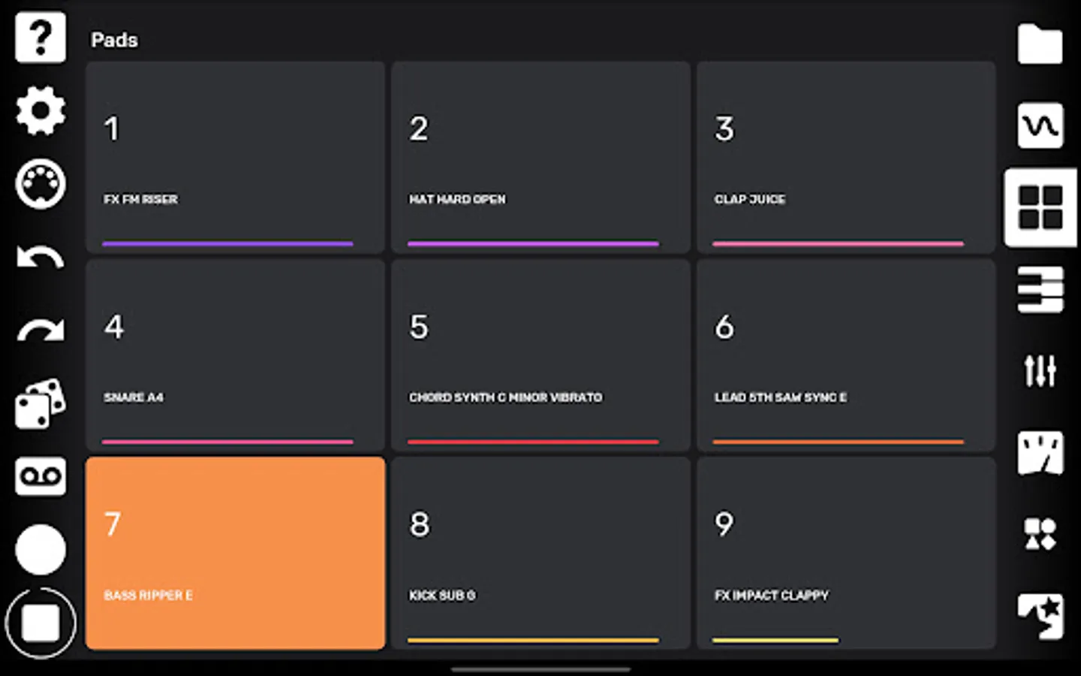This screenshot has height=676, width=1081.
Task: Trigger pad 6 Lead 5th Saw Sync E
Action: tap(846, 355)
